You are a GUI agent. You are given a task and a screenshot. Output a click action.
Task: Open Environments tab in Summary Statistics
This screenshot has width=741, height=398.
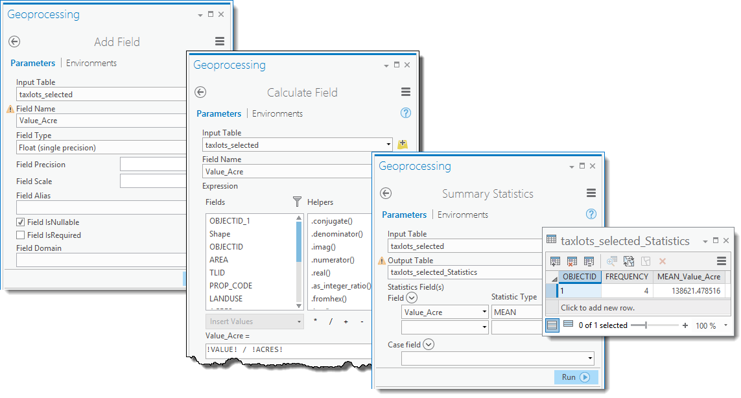[463, 215]
